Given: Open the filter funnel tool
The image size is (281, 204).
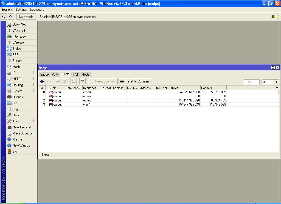Looking at the screenshot, I should (82, 81).
